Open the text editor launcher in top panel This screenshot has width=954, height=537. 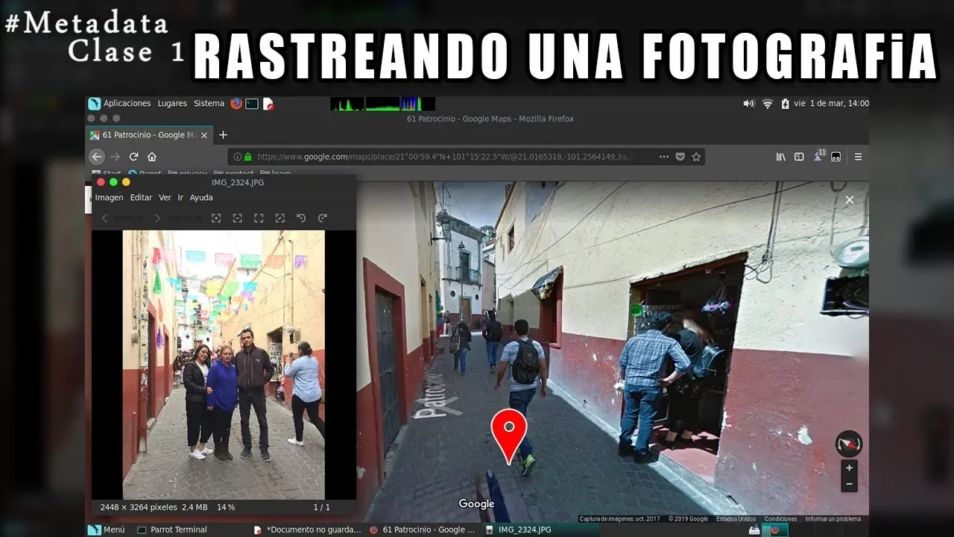click(x=268, y=104)
